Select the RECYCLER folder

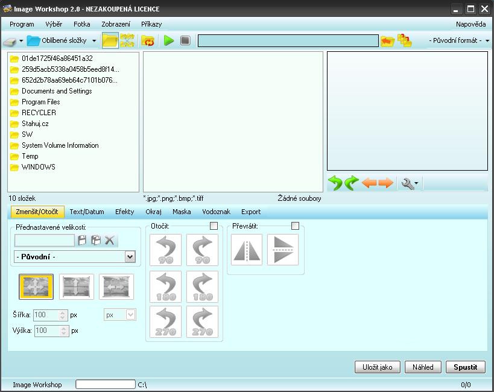point(33,113)
